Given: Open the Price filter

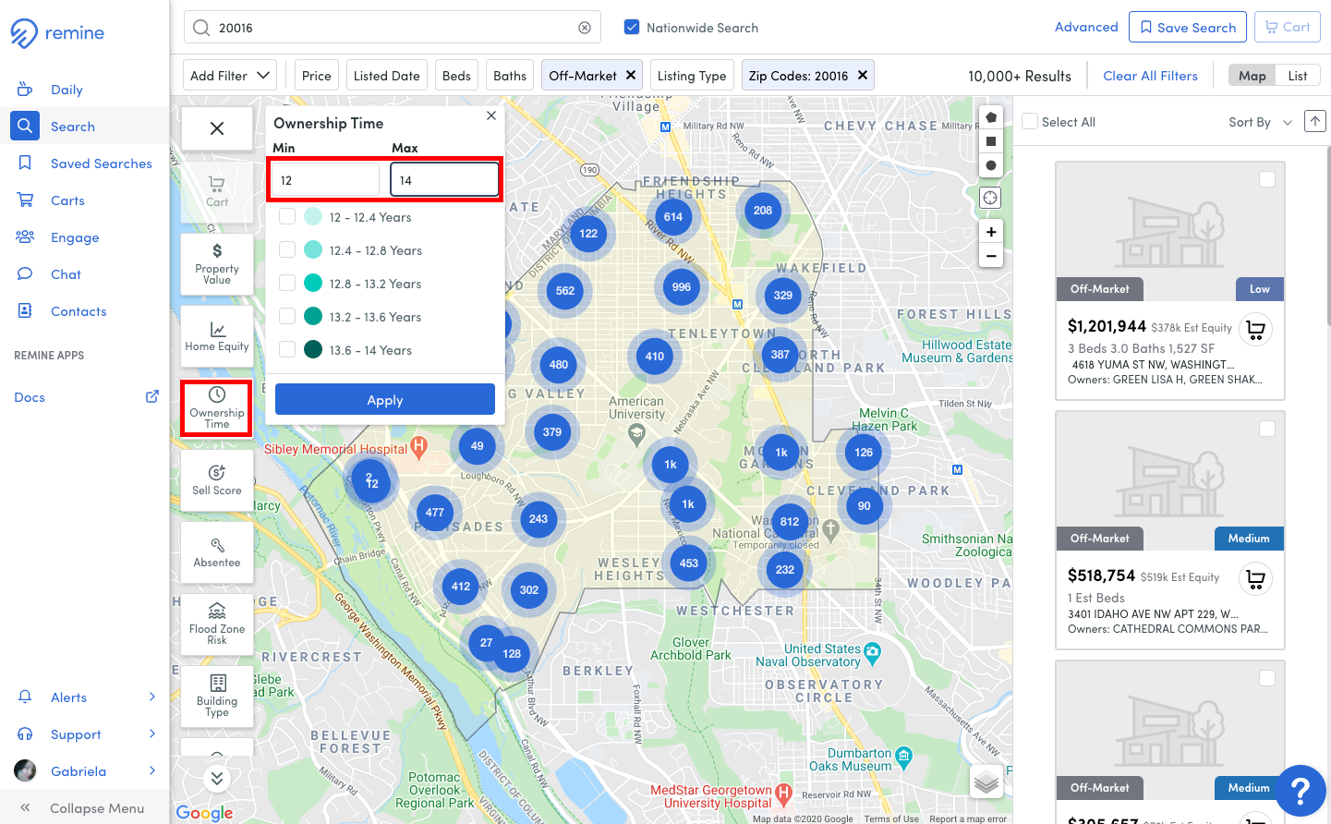Looking at the screenshot, I should [x=316, y=76].
